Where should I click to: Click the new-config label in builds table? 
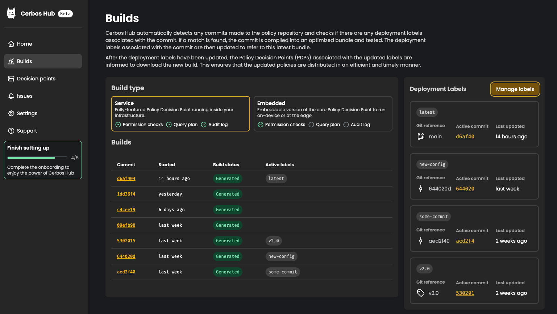pos(282,256)
